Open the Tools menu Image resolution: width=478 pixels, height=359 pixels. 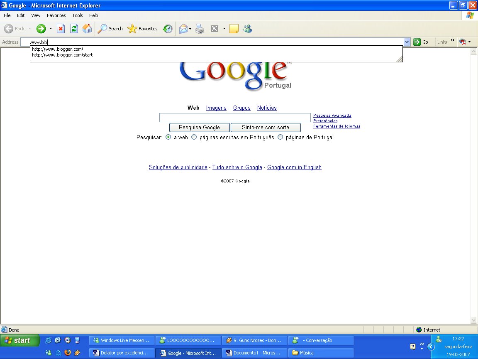click(x=78, y=15)
